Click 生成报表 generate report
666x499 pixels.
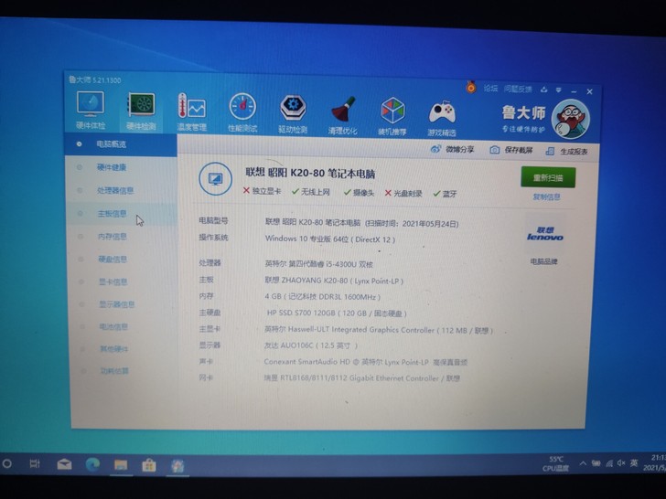point(567,152)
